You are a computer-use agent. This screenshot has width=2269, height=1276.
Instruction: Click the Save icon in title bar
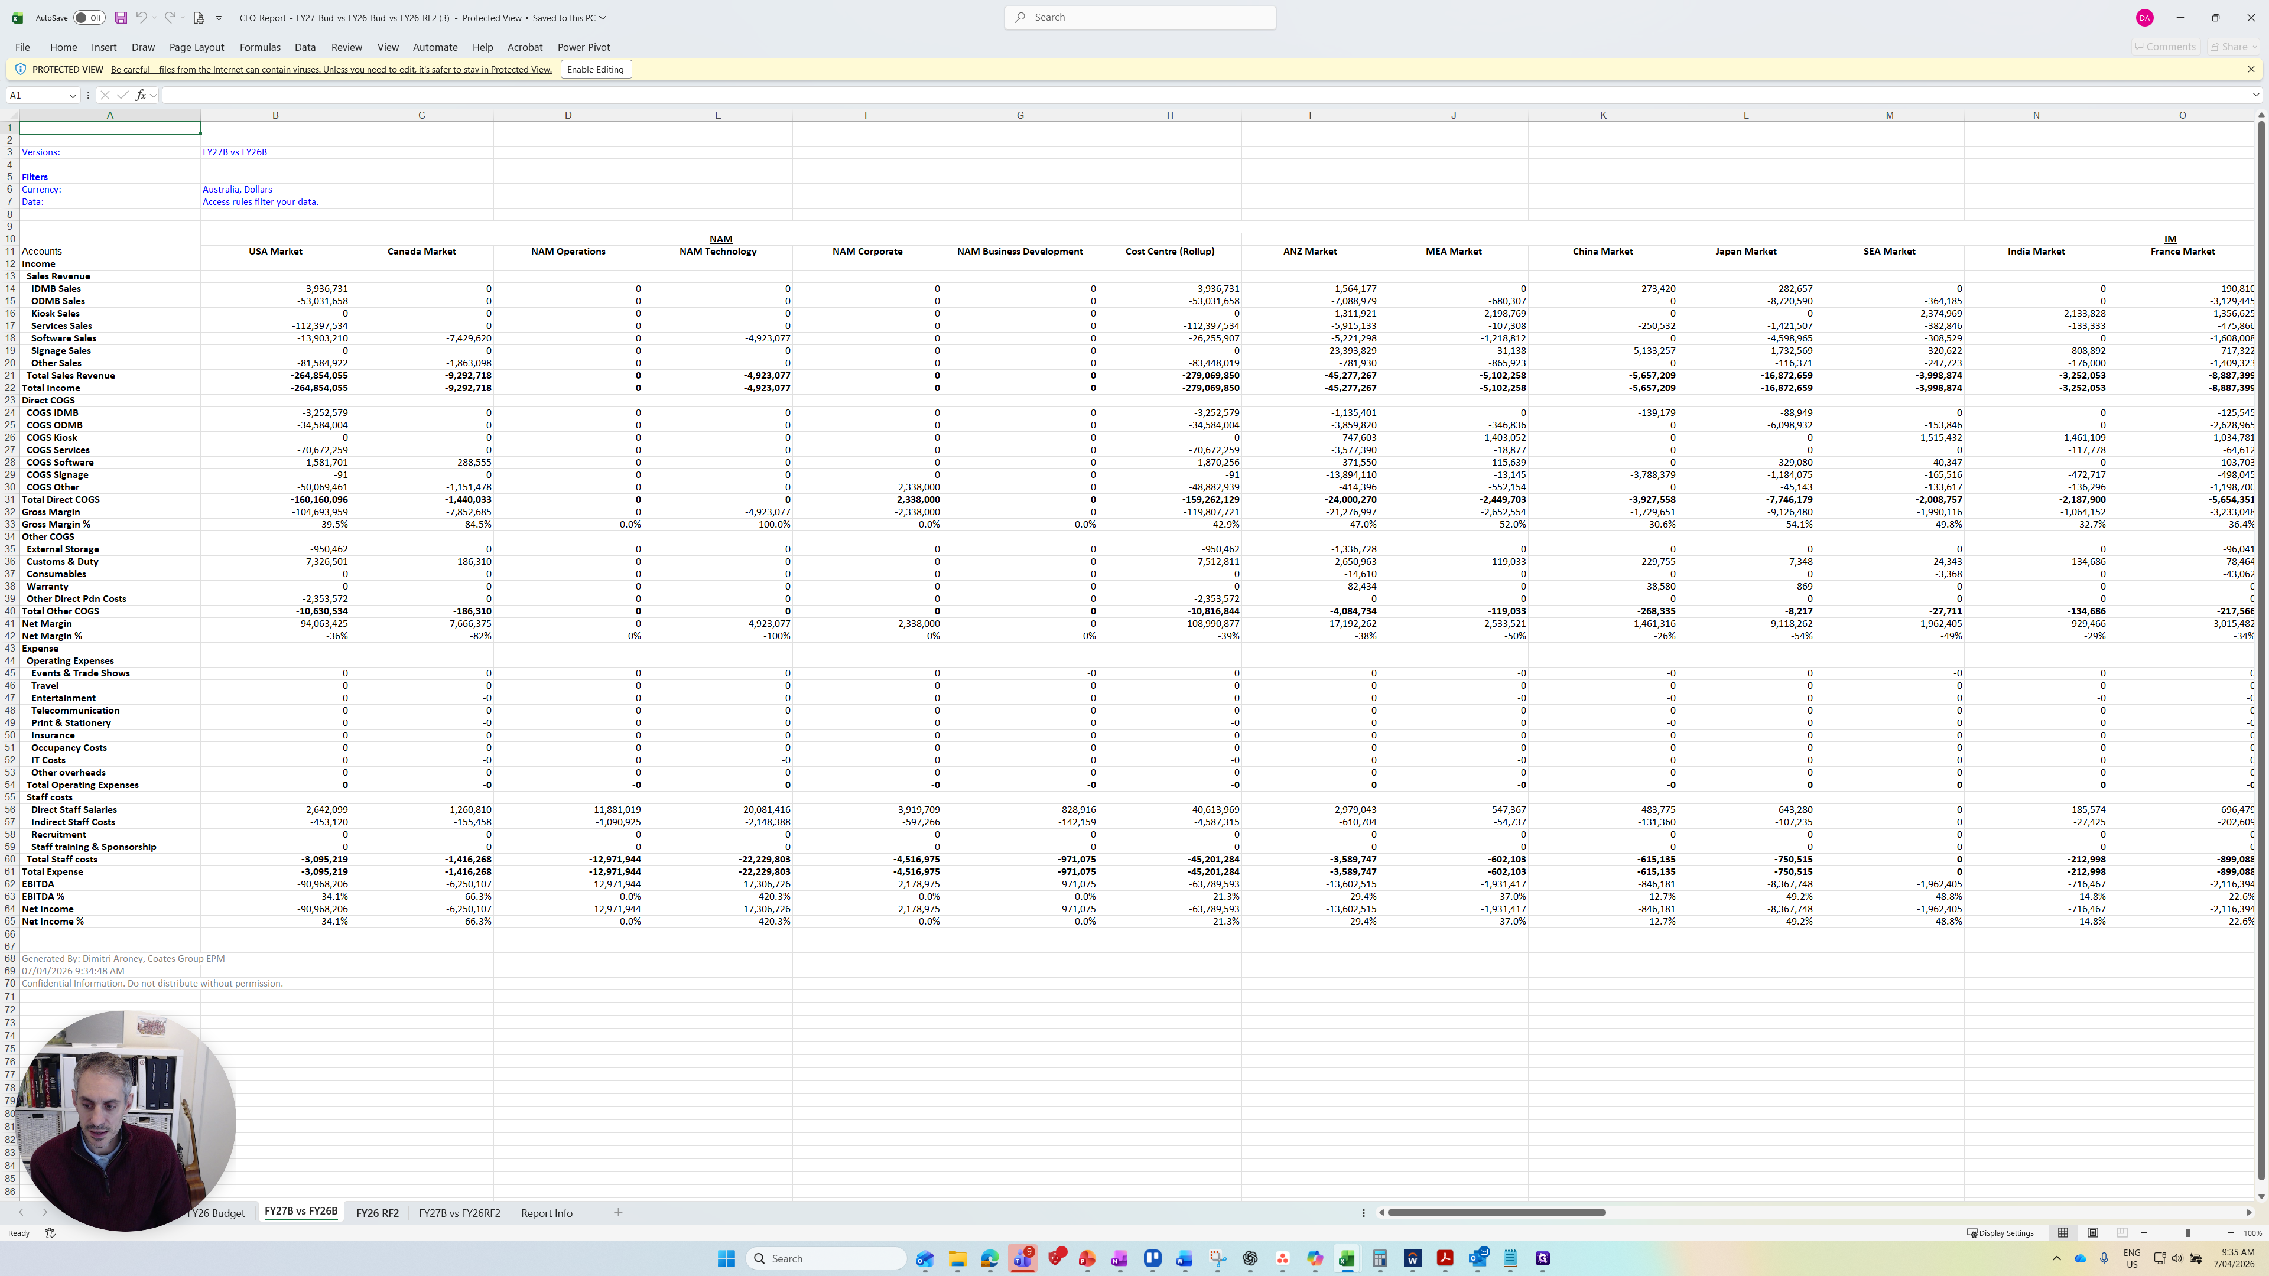click(121, 18)
